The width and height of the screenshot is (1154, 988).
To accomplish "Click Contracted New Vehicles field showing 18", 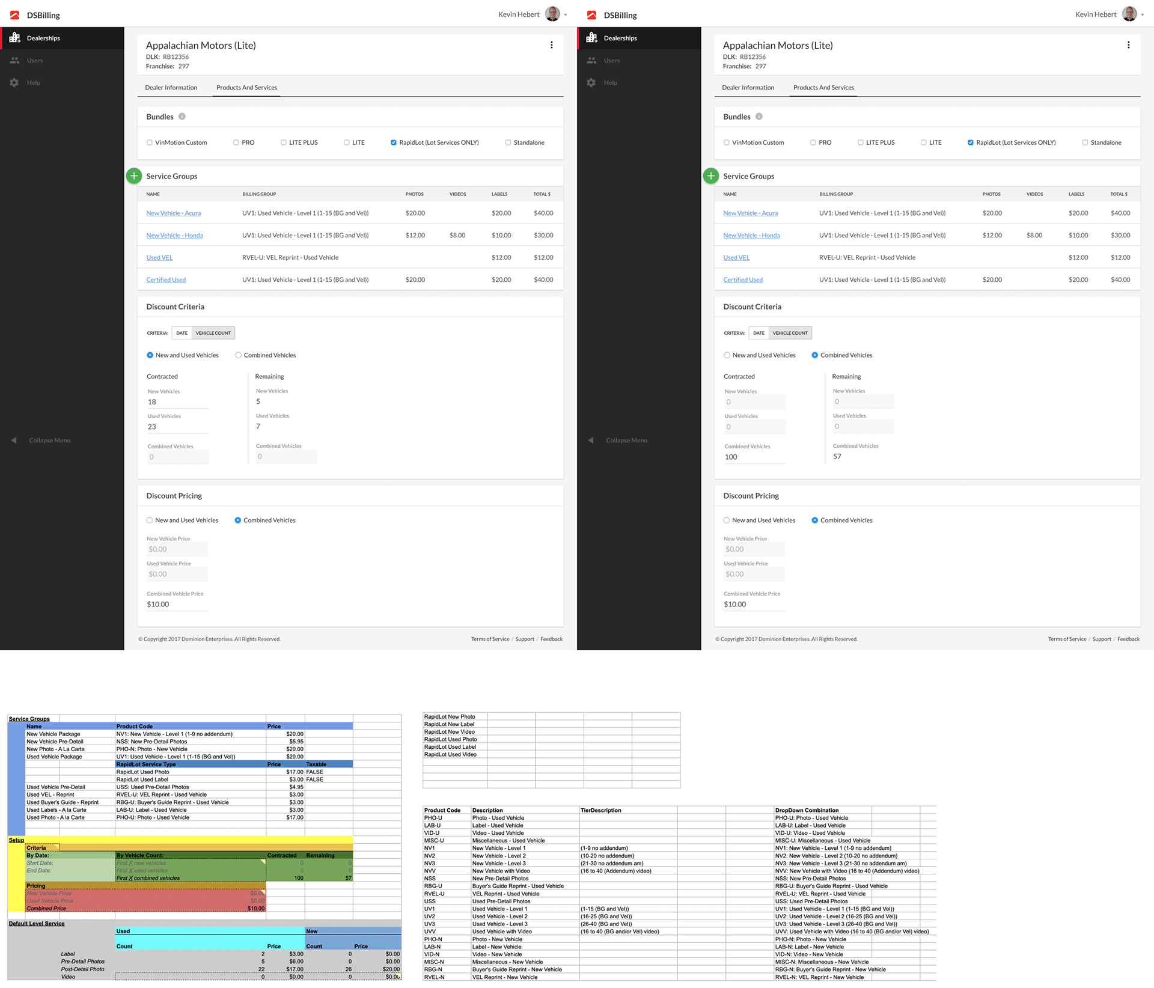I will click(x=177, y=402).
